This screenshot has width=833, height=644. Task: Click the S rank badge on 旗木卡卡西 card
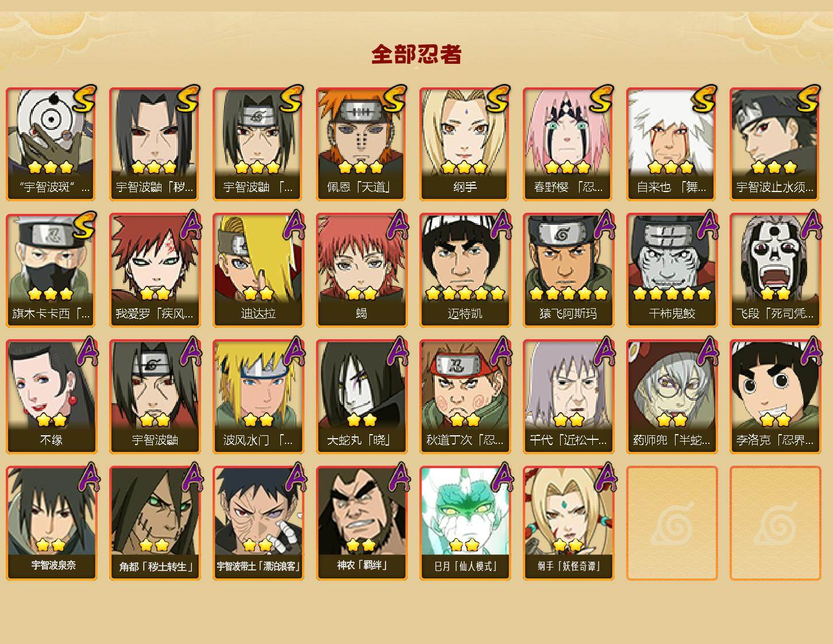click(84, 225)
